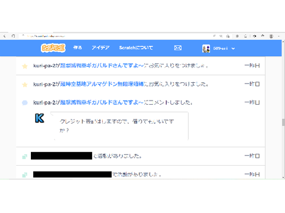Click the timestamp 一昨日 on first favorite row
This screenshot has height=213, width=285.
(252, 66)
